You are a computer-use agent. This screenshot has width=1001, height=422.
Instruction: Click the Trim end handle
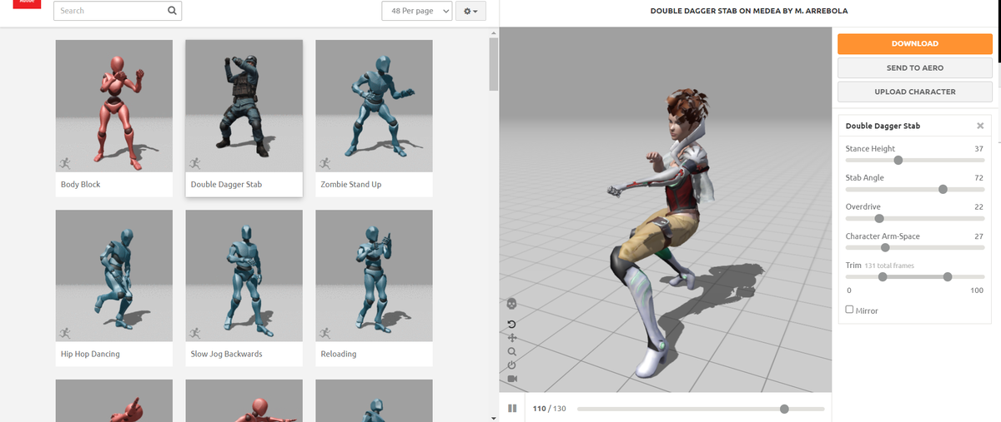click(x=948, y=277)
